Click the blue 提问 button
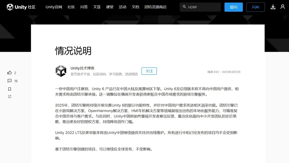 coord(234,7)
